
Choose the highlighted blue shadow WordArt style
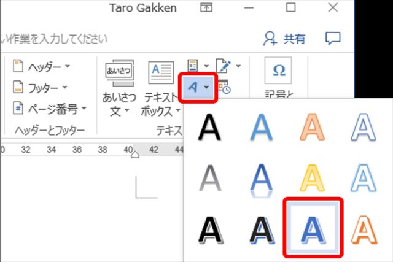[x=313, y=227]
